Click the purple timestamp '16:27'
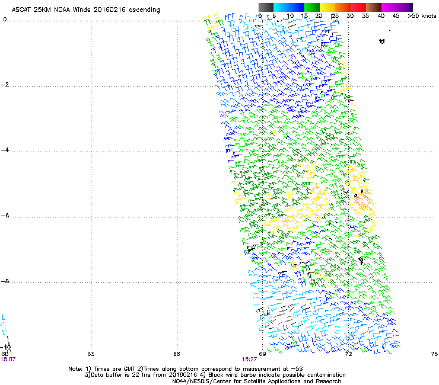The image size is (439, 385). pyautogui.click(x=249, y=360)
